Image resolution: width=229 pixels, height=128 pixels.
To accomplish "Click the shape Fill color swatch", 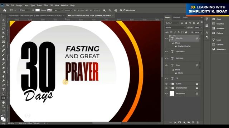I will coord(38,10).
